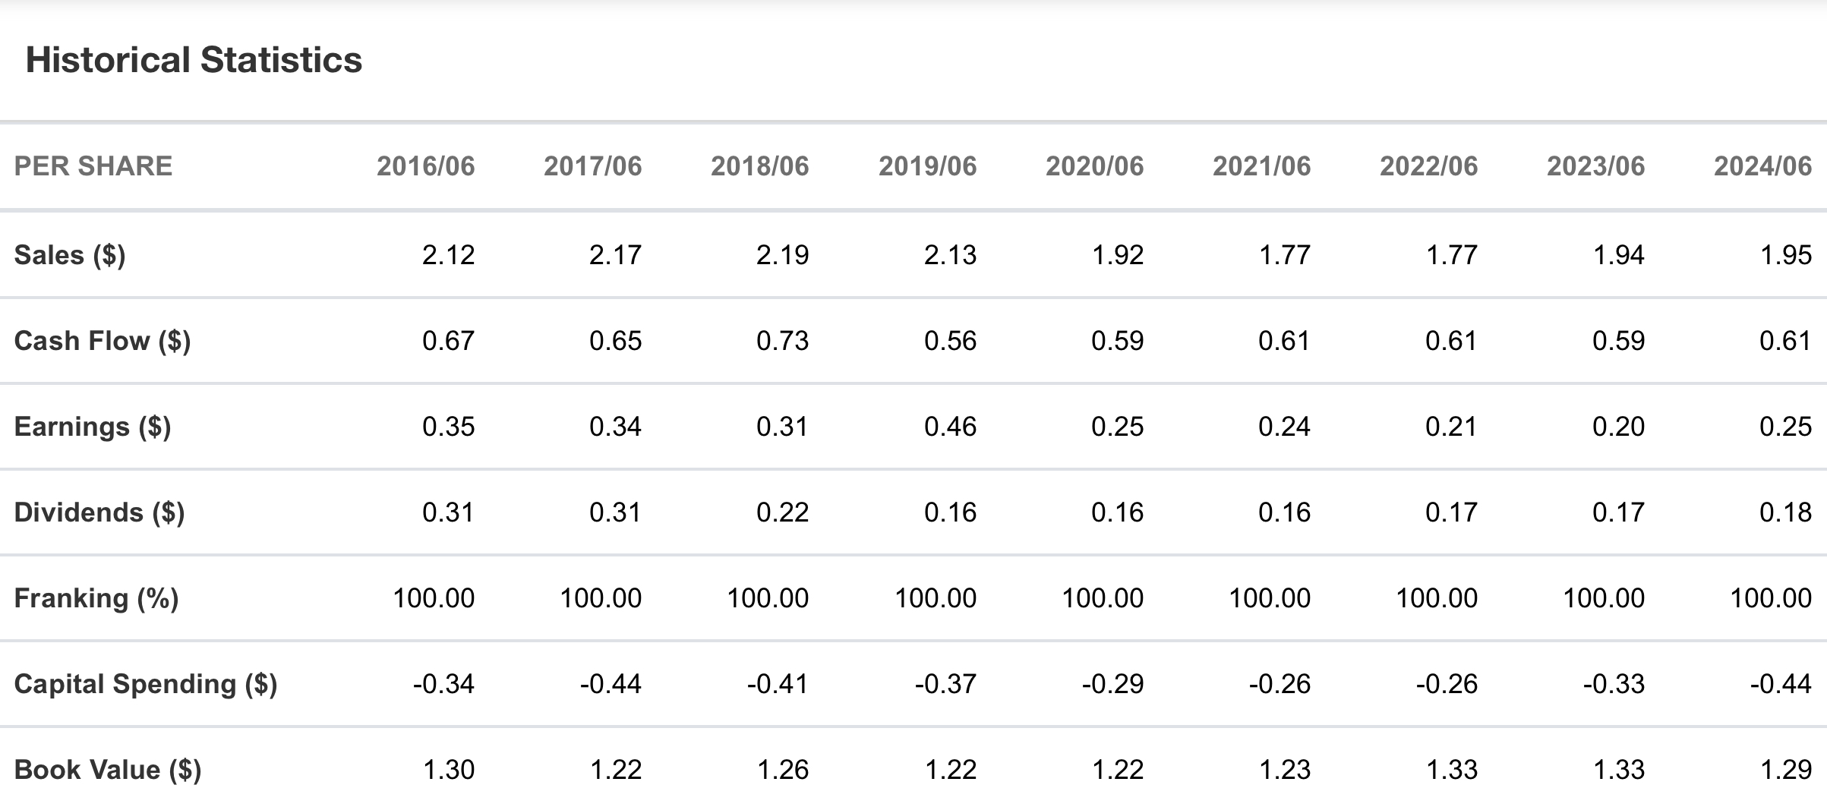This screenshot has height=807, width=1827.
Task: Click the 2016/06 column header
Action: pos(425,166)
